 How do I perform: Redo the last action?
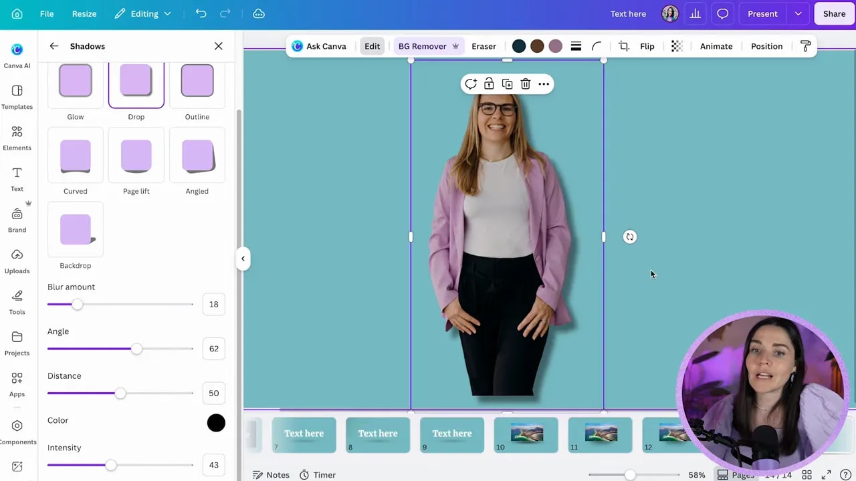tap(225, 13)
